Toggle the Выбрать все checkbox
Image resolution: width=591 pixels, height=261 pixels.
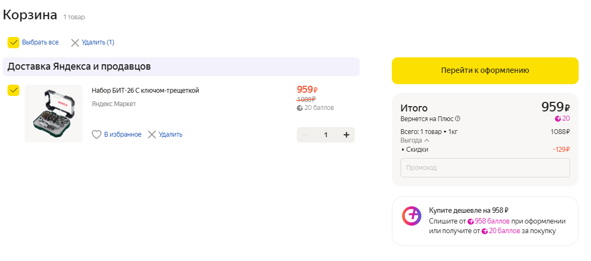point(13,42)
